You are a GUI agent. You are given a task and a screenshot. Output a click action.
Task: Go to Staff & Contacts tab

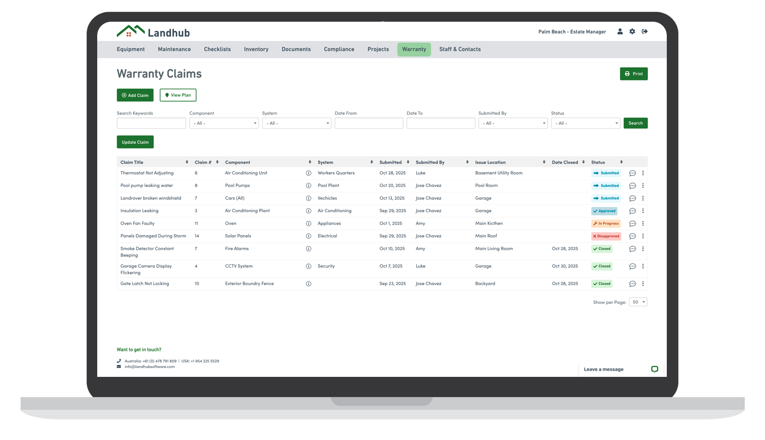[x=459, y=49]
